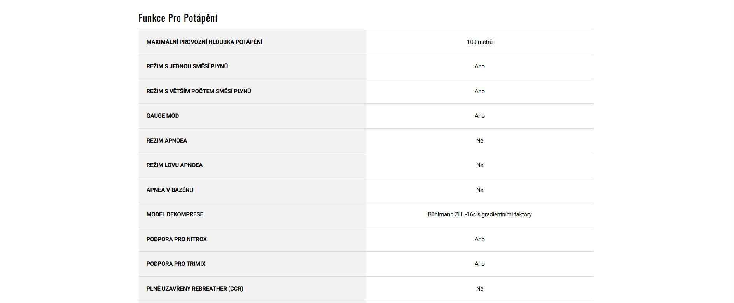Click the Maximální provozní hloubka potápění label

click(204, 42)
